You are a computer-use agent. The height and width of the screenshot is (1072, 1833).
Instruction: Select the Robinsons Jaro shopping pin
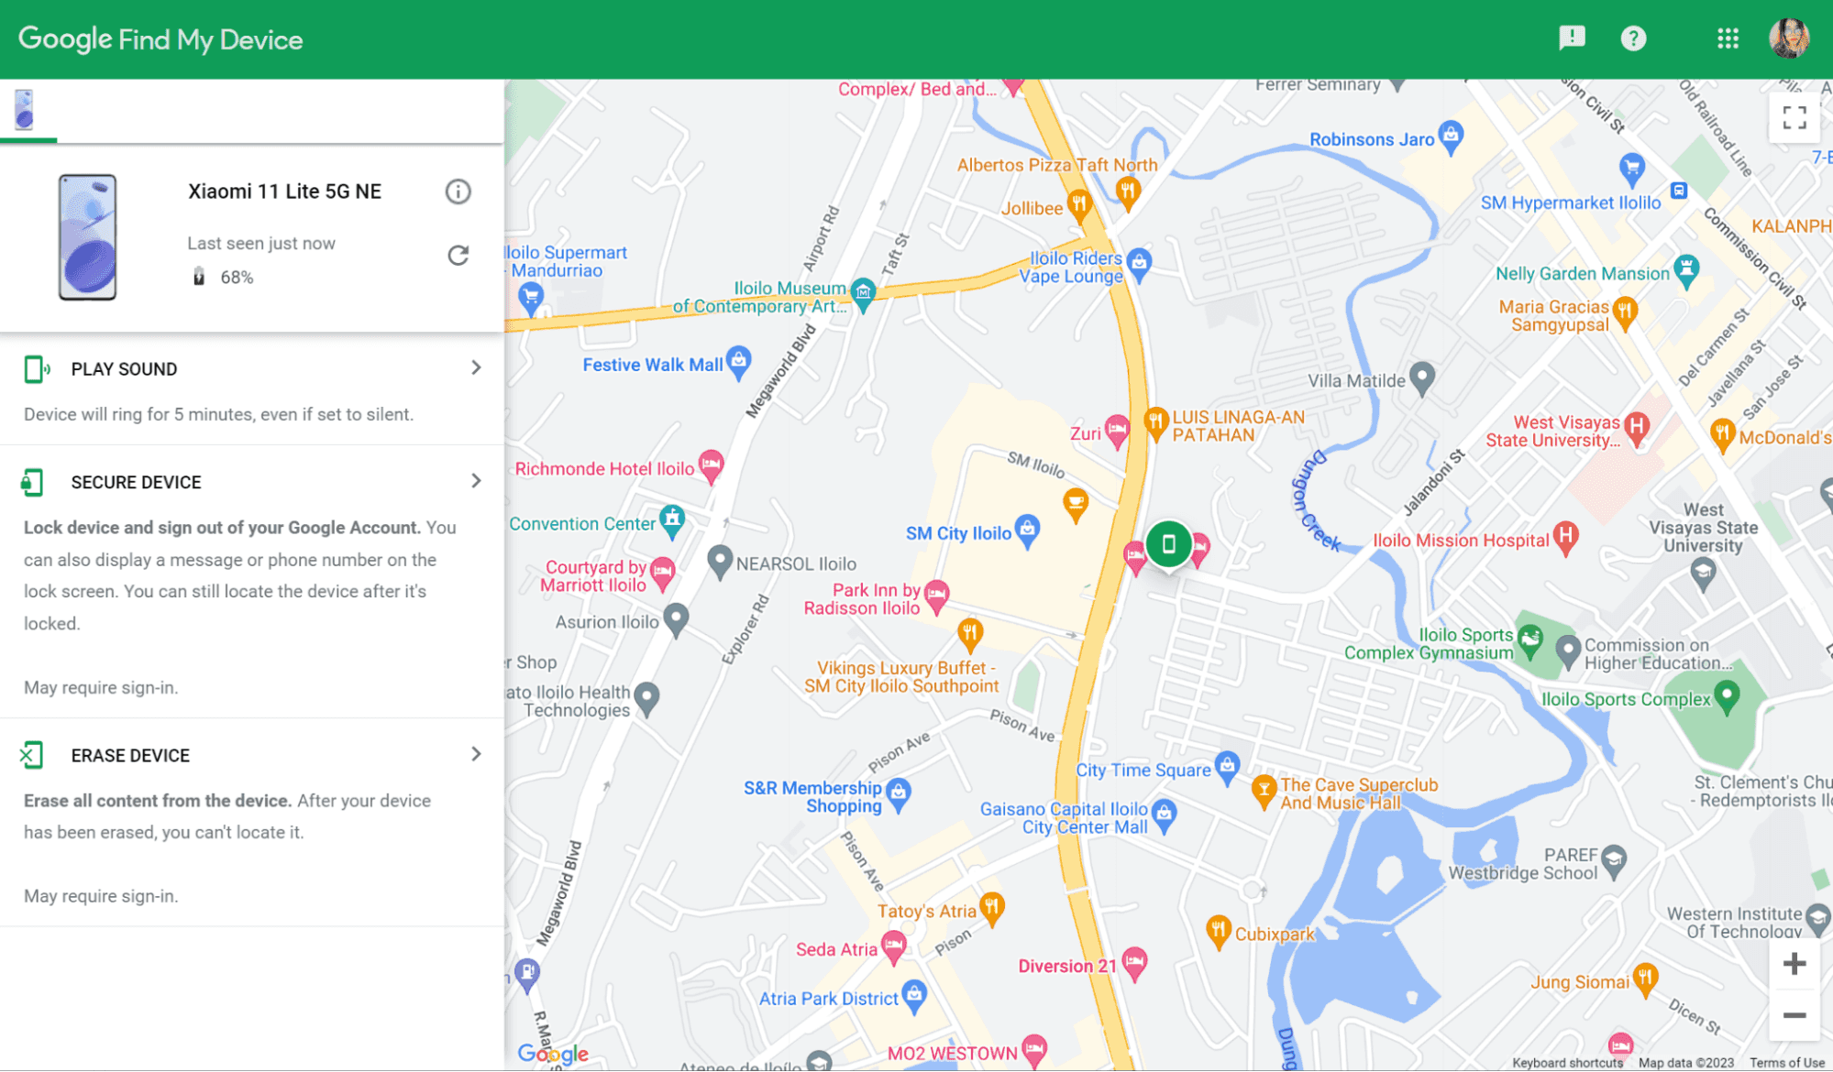[x=1451, y=137]
